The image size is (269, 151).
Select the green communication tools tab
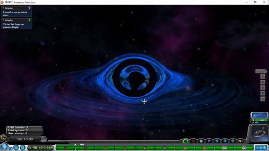pos(186,141)
